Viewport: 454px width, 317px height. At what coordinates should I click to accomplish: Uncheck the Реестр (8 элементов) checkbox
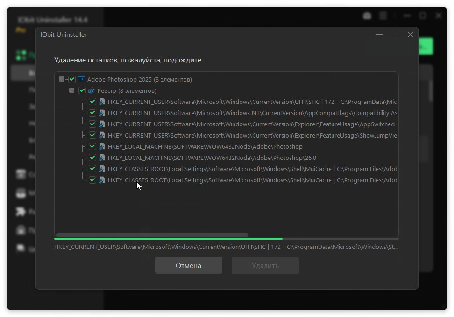coord(82,90)
